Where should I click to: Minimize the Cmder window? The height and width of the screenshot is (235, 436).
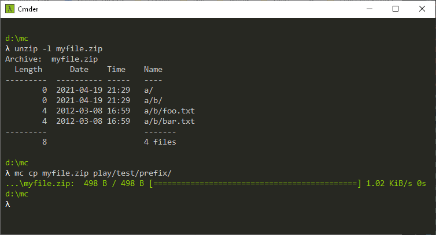(368, 9)
